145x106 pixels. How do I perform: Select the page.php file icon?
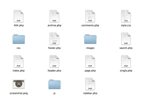(x=90, y=61)
